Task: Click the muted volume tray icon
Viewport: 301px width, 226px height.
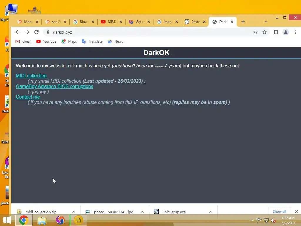Action: point(273,220)
